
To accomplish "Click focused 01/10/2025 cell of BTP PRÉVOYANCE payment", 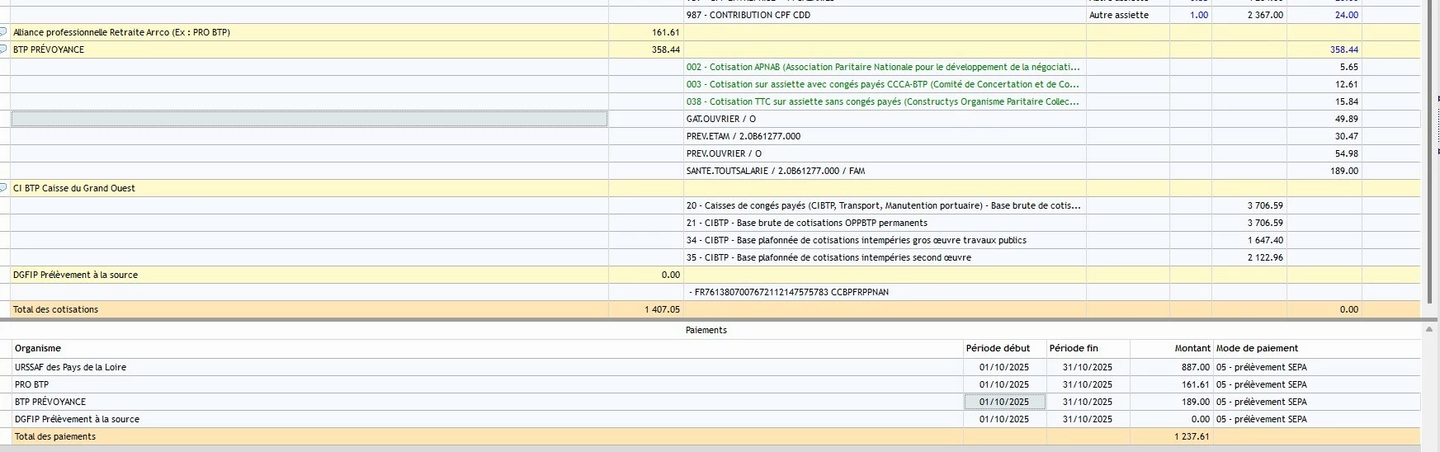I will click(x=1004, y=402).
